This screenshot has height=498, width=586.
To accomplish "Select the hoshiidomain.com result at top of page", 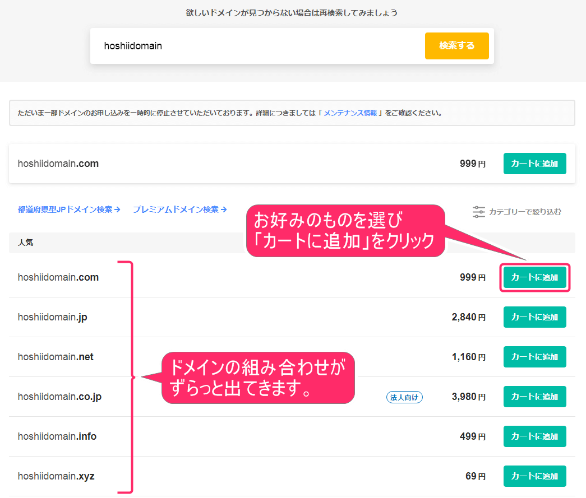I will (58, 164).
